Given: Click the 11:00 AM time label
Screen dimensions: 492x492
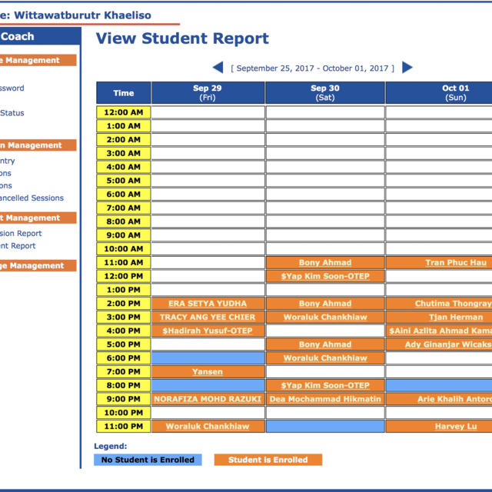Looking at the screenshot, I should pyautogui.click(x=124, y=263).
